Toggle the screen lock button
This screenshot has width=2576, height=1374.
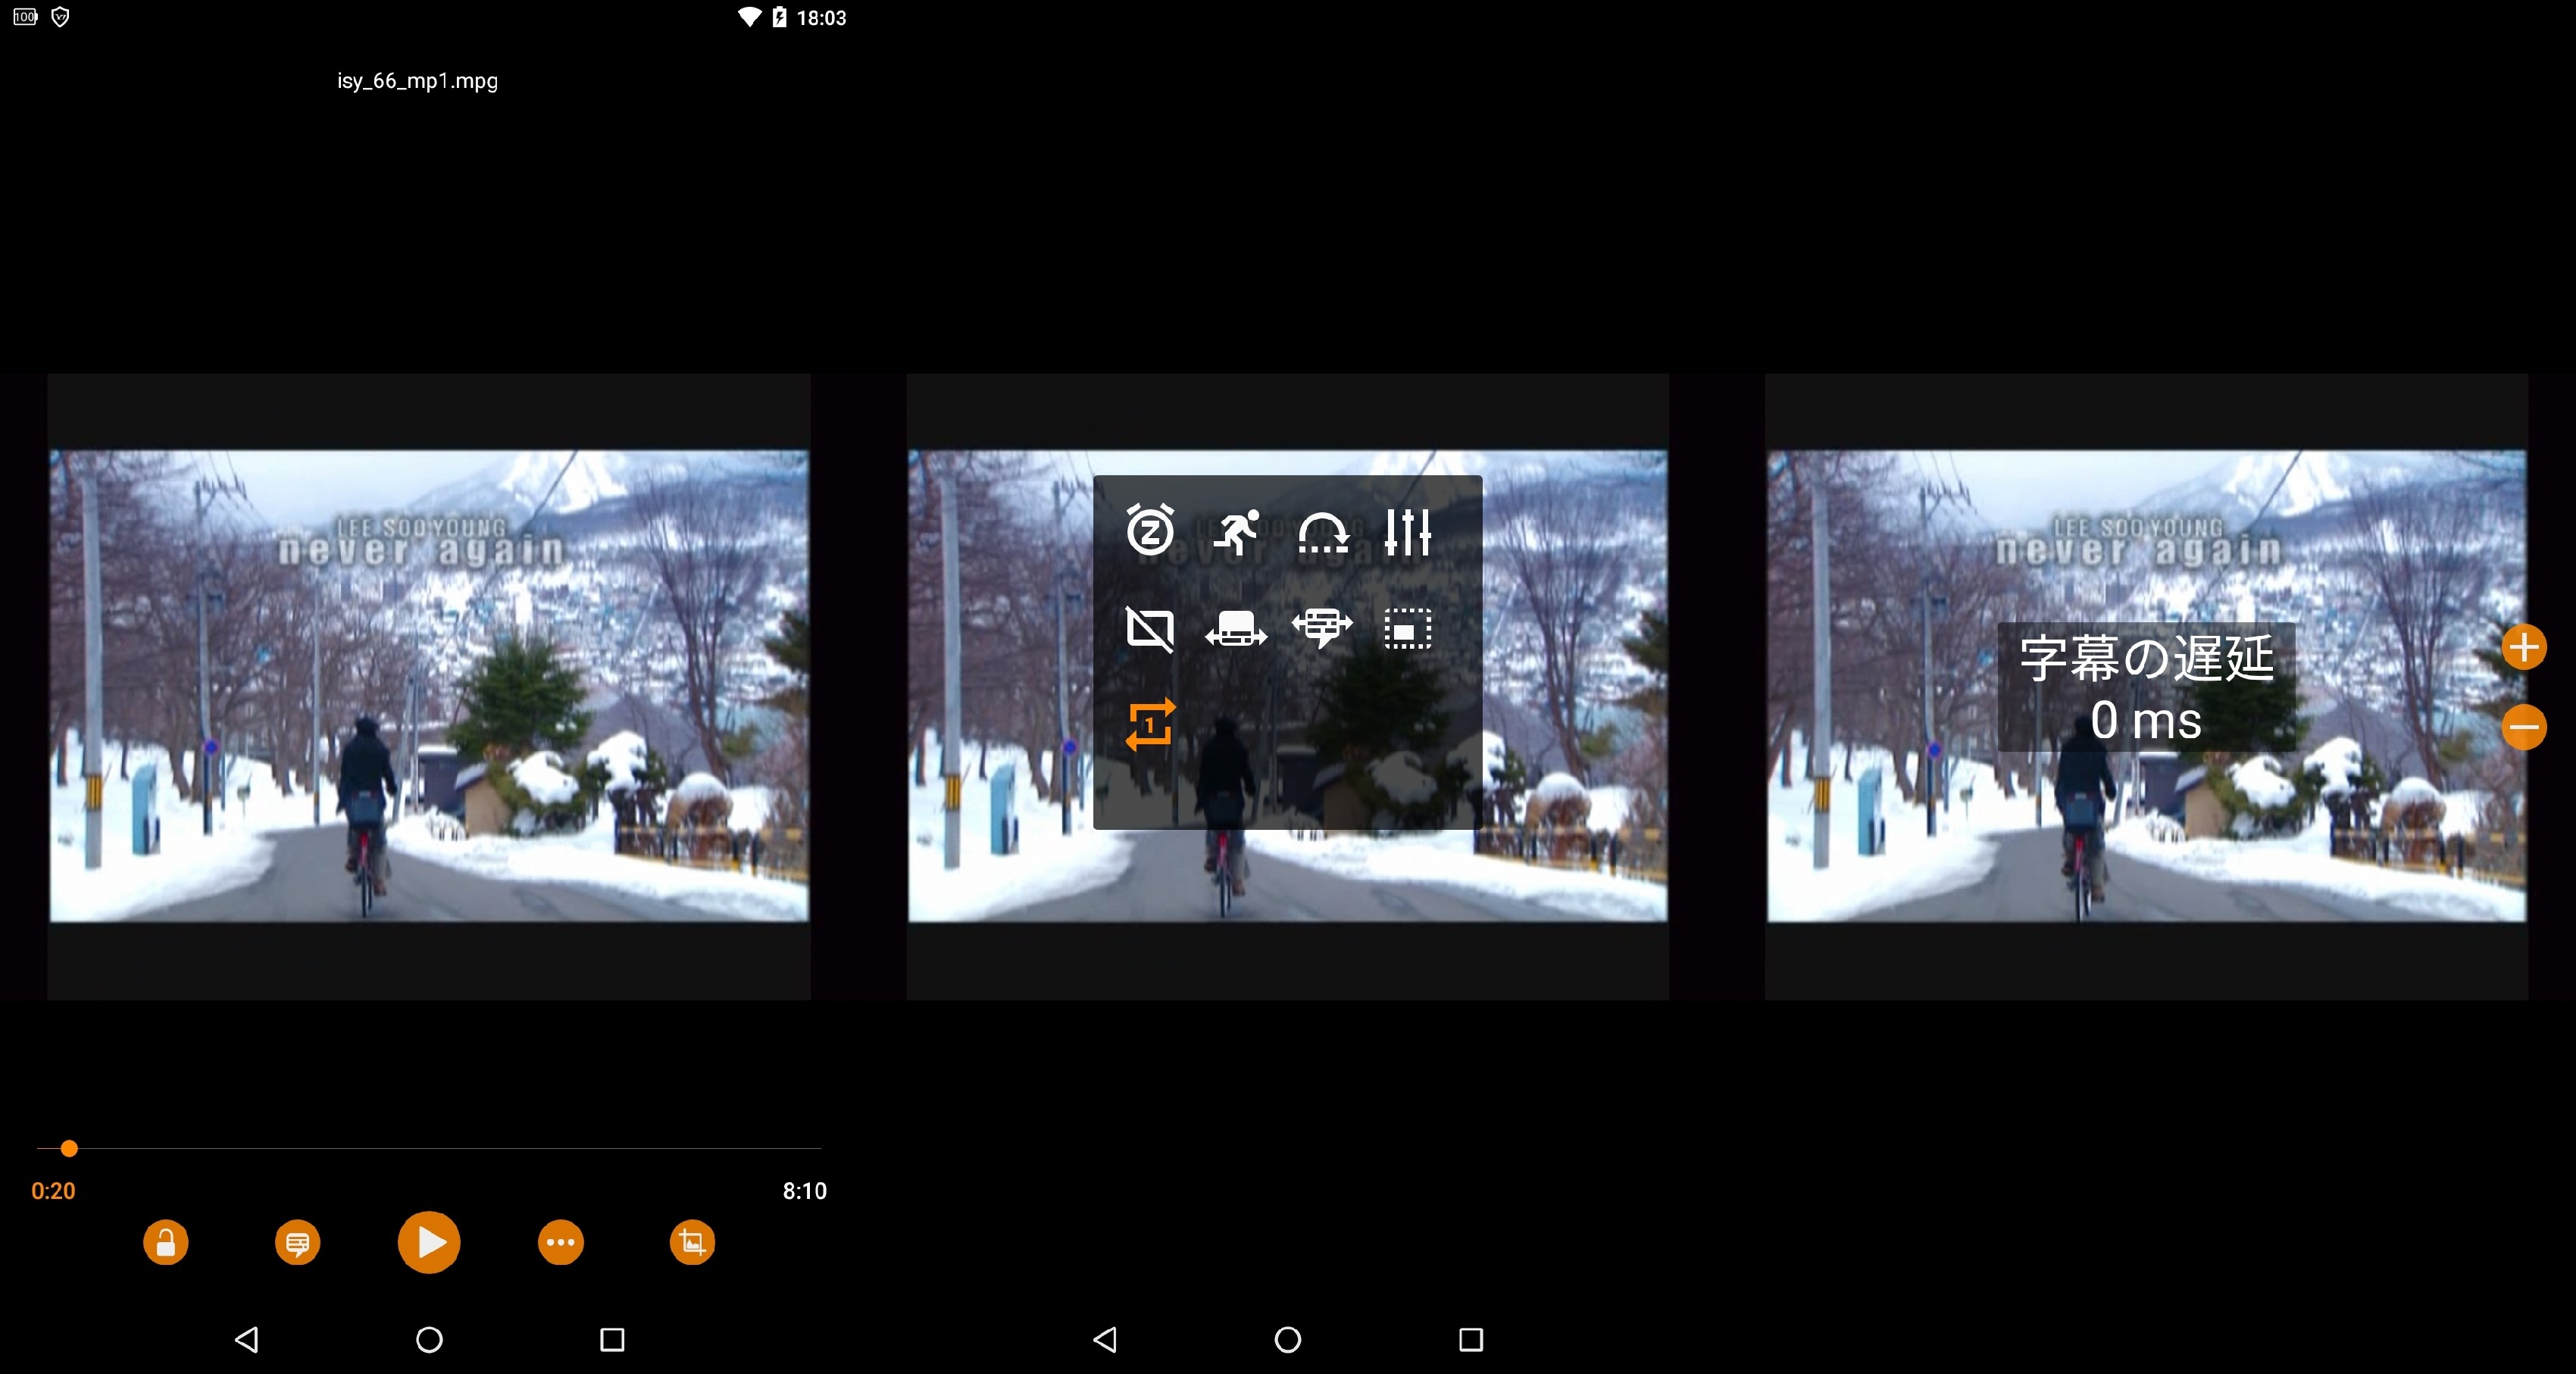[166, 1243]
